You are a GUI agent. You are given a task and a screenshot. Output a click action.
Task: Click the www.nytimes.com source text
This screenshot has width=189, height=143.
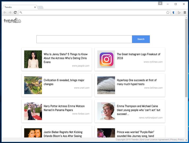(x=153, y=62)
